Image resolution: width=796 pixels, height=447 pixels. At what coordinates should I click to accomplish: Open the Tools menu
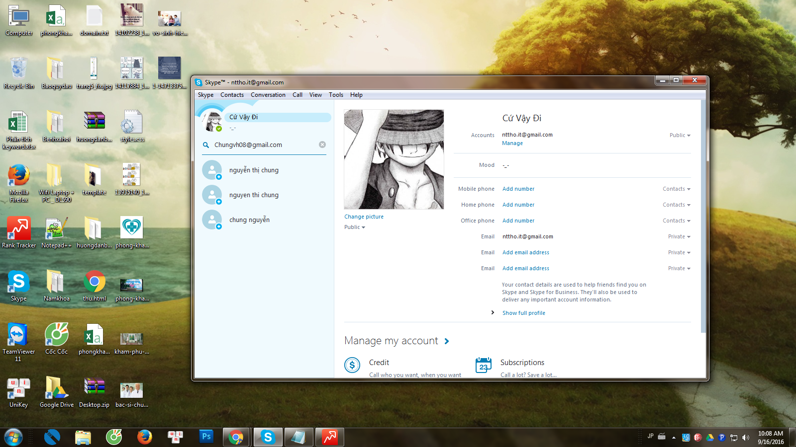336,95
